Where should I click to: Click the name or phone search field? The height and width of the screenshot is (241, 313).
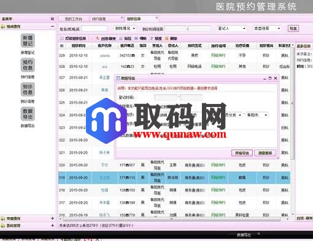[95, 29]
